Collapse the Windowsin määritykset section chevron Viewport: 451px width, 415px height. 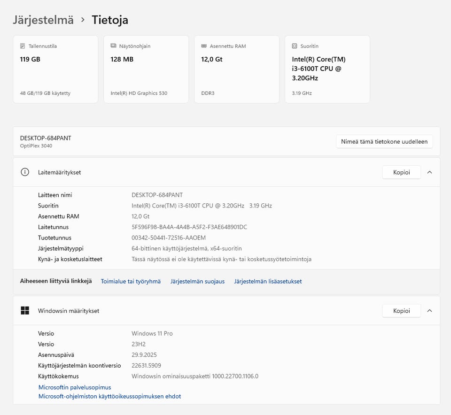(429, 311)
